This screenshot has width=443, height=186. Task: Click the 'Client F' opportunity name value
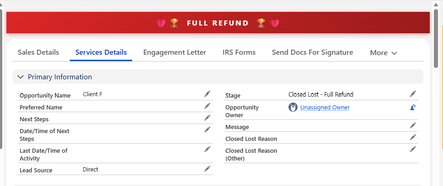click(93, 94)
